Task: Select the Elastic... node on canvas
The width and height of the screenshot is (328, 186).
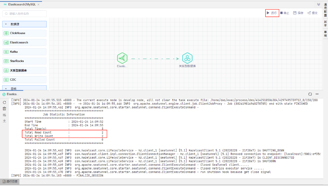Action: point(122,58)
